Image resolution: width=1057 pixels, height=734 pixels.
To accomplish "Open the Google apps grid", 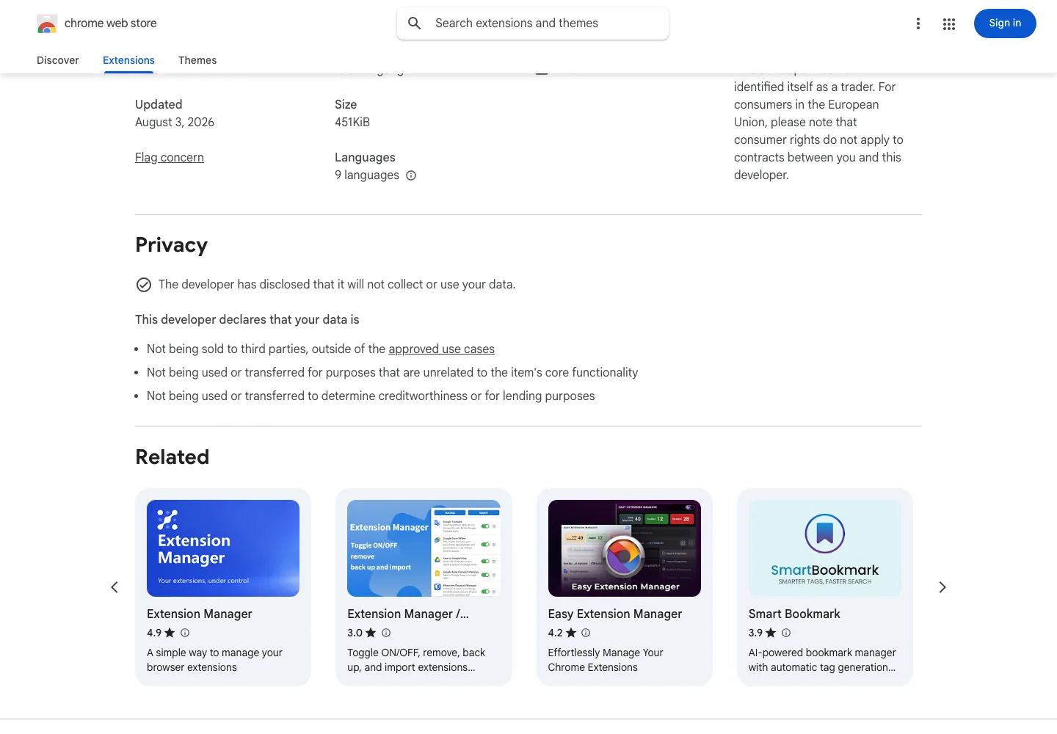I will (x=949, y=23).
